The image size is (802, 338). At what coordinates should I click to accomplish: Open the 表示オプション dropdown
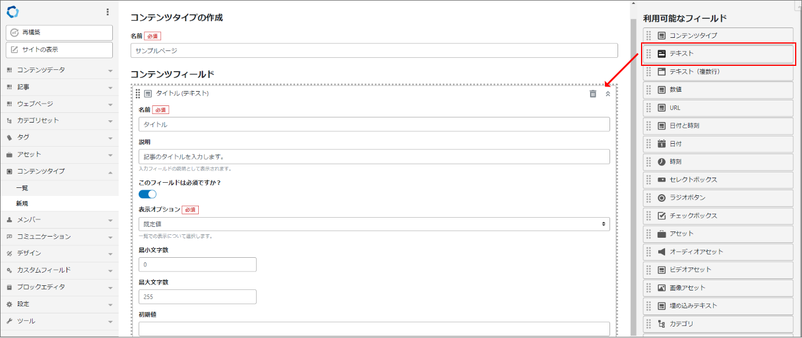click(x=374, y=224)
